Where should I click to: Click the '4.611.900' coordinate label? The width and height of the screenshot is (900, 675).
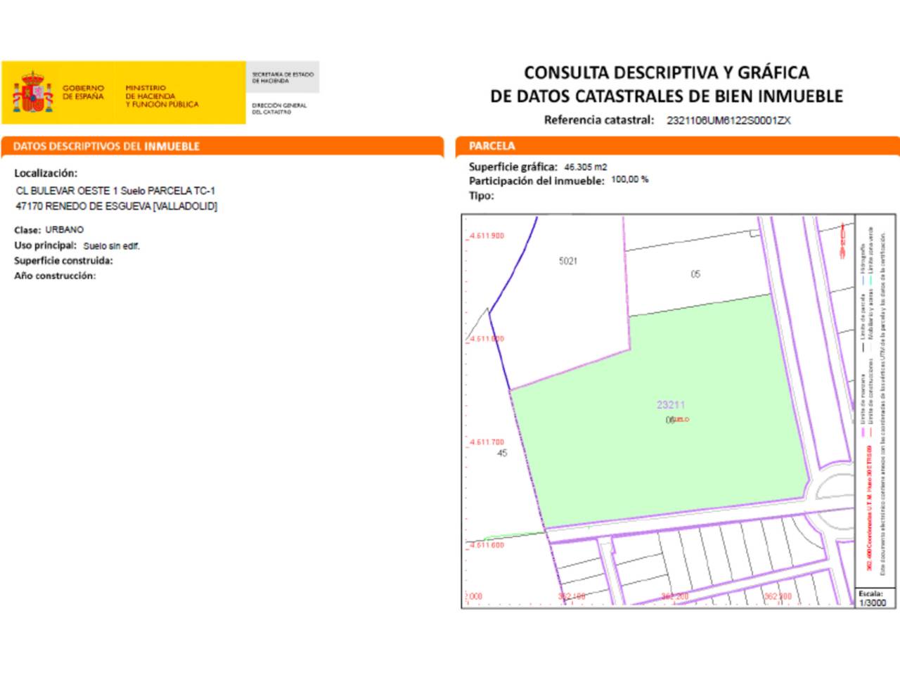[487, 236]
